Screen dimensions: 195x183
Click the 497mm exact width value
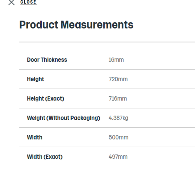click(118, 157)
